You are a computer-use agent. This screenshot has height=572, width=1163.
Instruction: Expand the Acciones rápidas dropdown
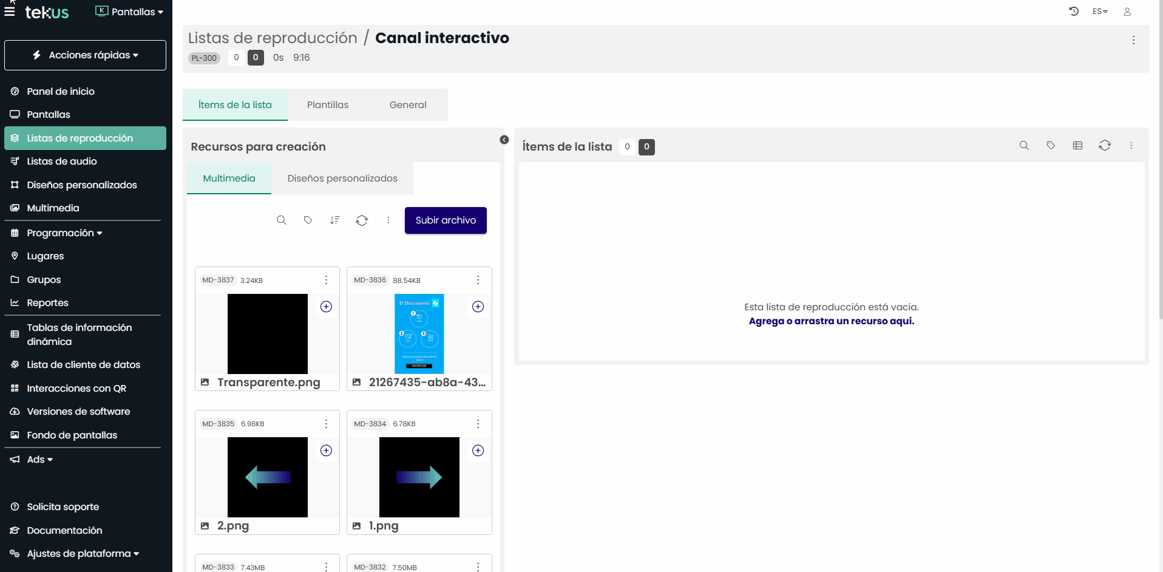pos(85,55)
